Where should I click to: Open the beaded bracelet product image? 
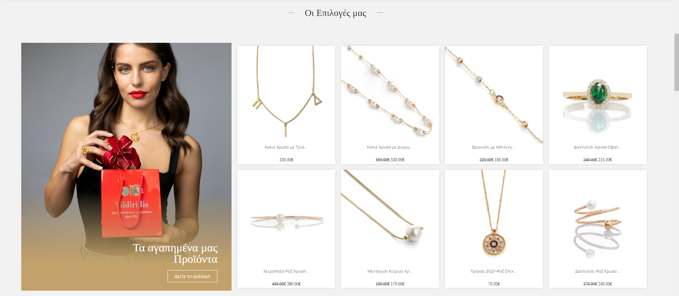(x=494, y=94)
